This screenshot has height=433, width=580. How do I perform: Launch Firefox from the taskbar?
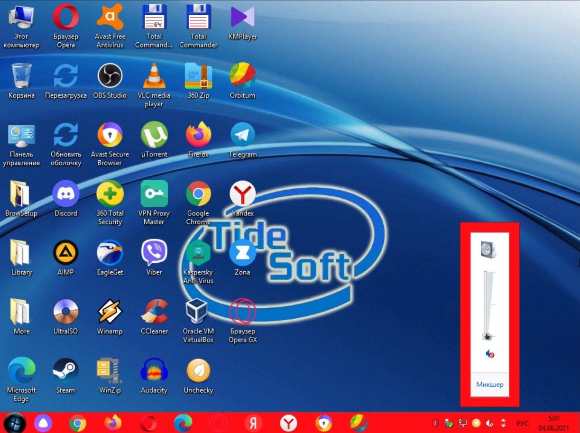click(x=113, y=422)
